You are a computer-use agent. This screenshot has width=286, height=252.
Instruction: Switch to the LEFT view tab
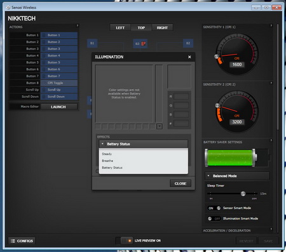click(x=120, y=28)
